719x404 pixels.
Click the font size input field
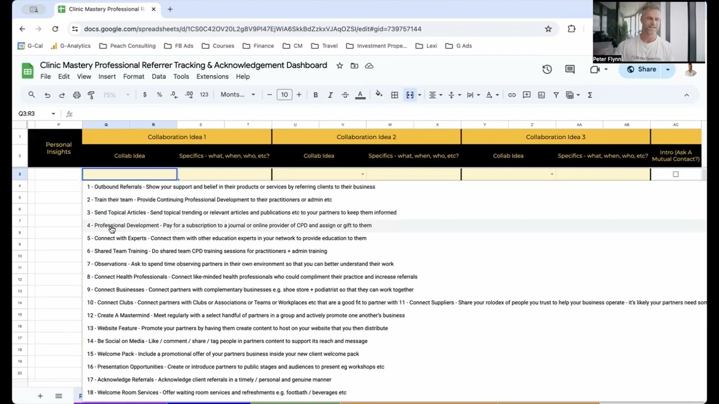pyautogui.click(x=284, y=95)
